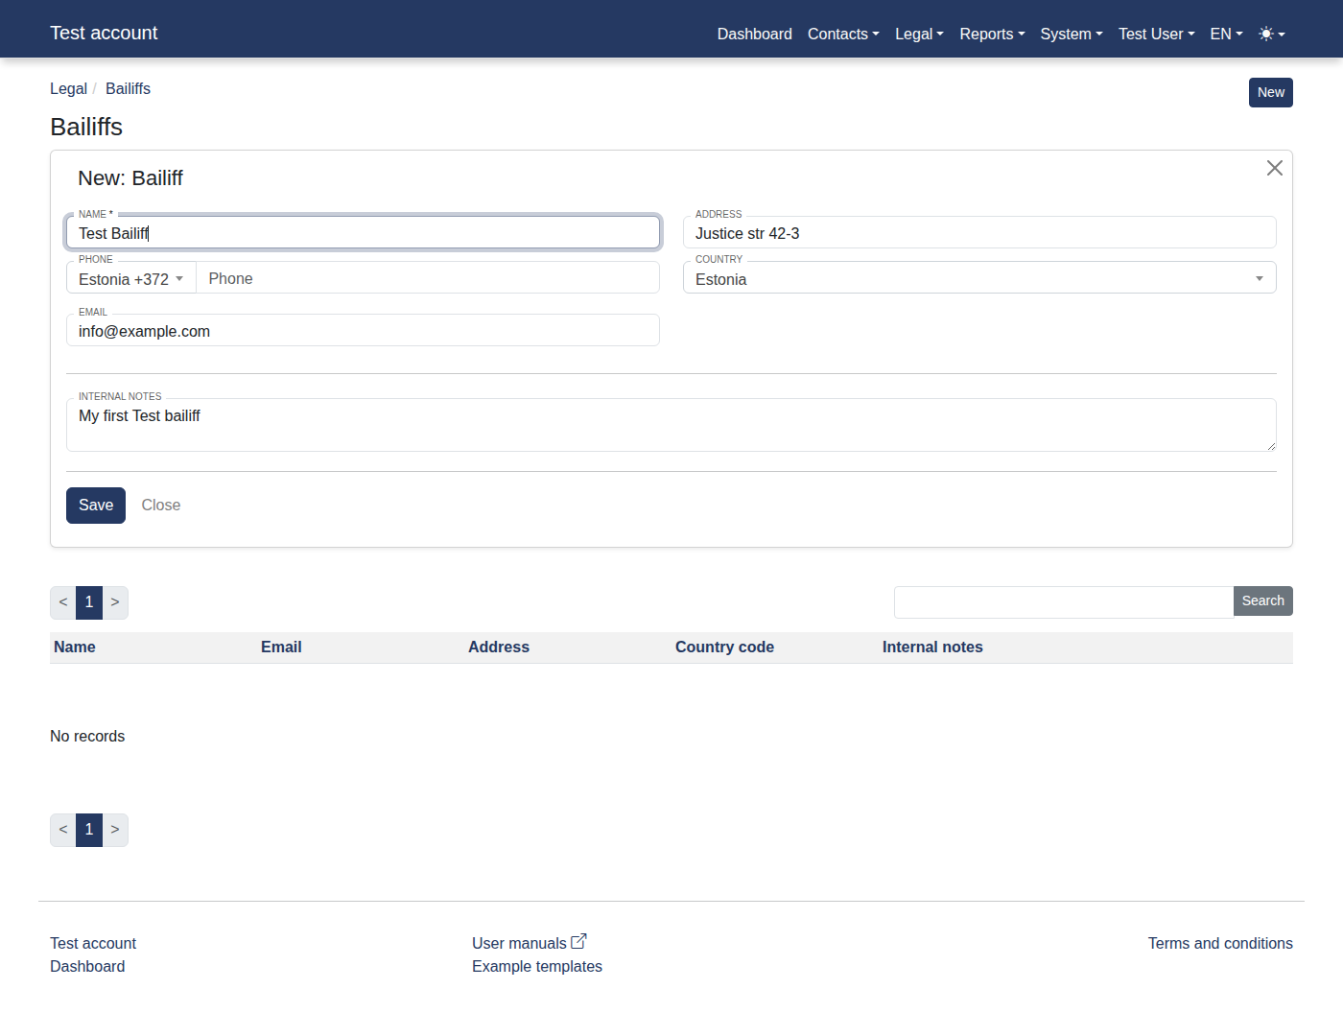The height and width of the screenshot is (1036, 1343).
Task: Toggle the theme sun icon dropdown
Action: click(1272, 34)
